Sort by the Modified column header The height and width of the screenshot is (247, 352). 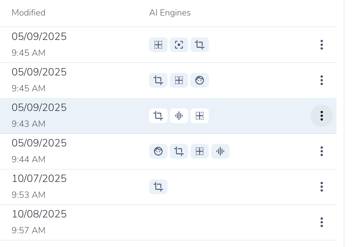pyautogui.click(x=28, y=13)
